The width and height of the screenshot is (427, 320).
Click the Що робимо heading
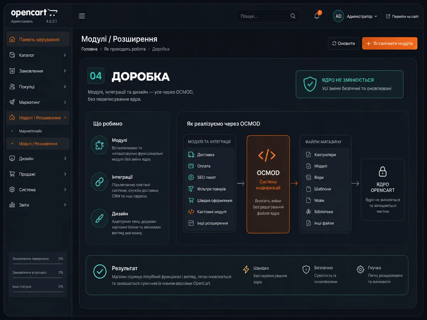click(x=108, y=124)
